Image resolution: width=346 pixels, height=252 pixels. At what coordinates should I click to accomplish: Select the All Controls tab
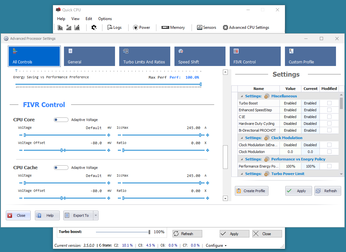34,56
